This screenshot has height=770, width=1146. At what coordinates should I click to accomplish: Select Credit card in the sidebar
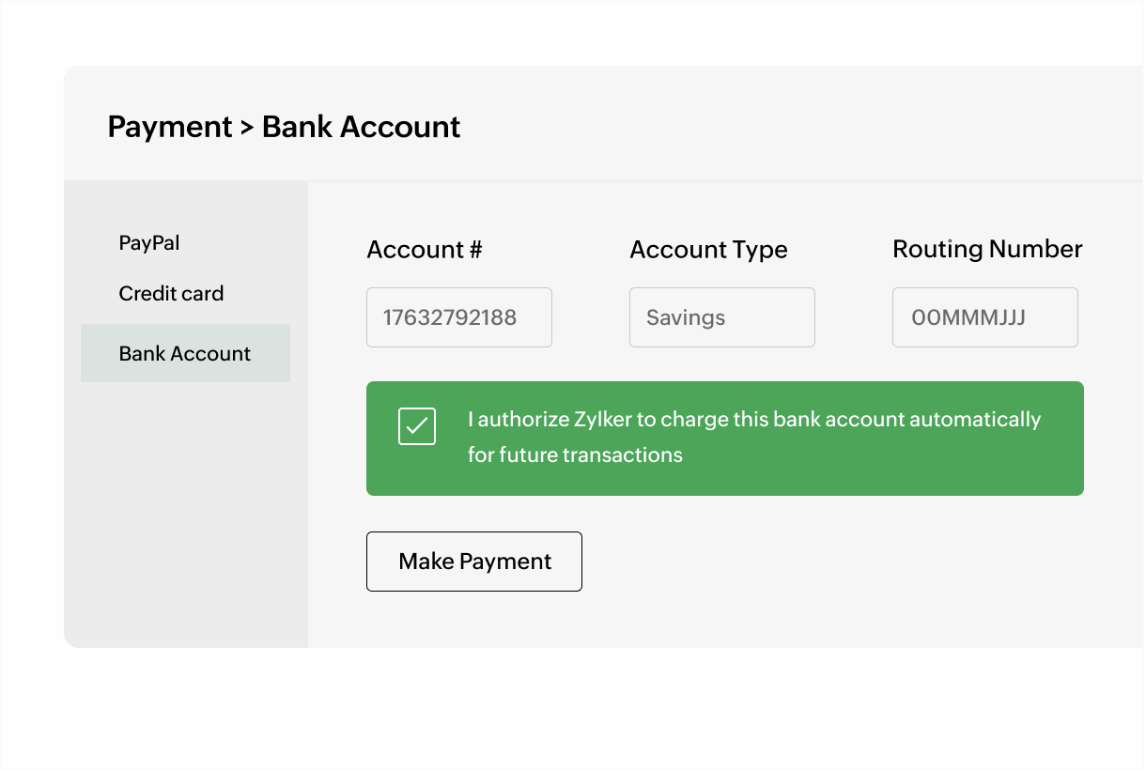click(x=171, y=293)
